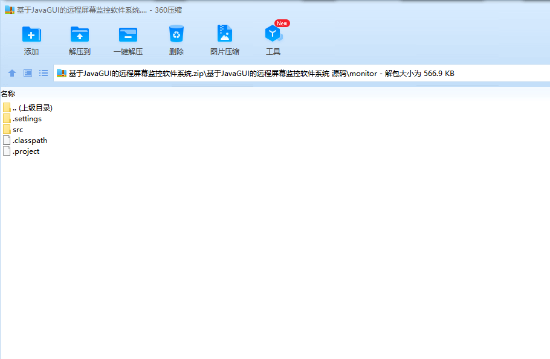Sort by the 名称 column header
Screen dimensions: 550x359
pyautogui.click(x=8, y=94)
